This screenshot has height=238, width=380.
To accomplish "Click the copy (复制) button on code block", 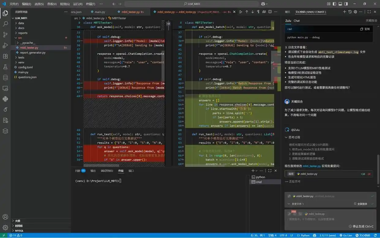I will (365, 29).
